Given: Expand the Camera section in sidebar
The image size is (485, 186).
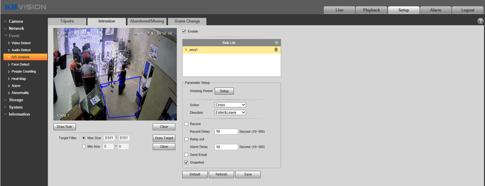Looking at the screenshot, I should click(16, 21).
